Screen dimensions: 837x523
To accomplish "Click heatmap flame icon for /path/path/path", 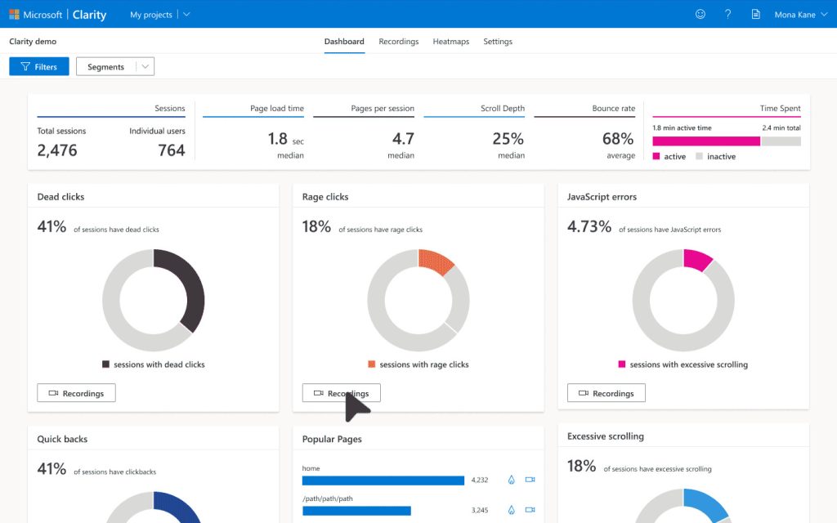I will click(x=512, y=510).
